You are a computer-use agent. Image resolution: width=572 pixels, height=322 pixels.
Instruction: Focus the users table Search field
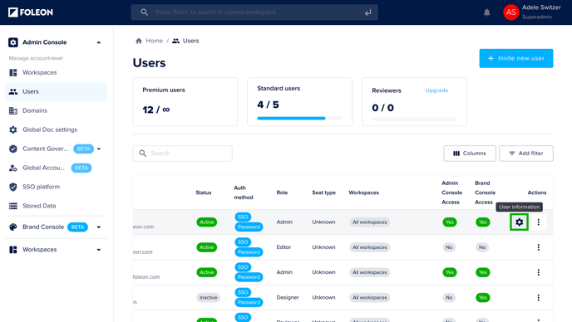pyautogui.click(x=182, y=154)
